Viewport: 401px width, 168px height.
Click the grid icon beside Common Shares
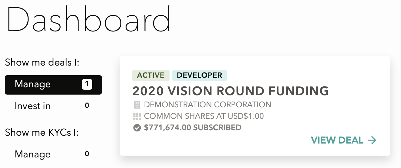(137, 116)
